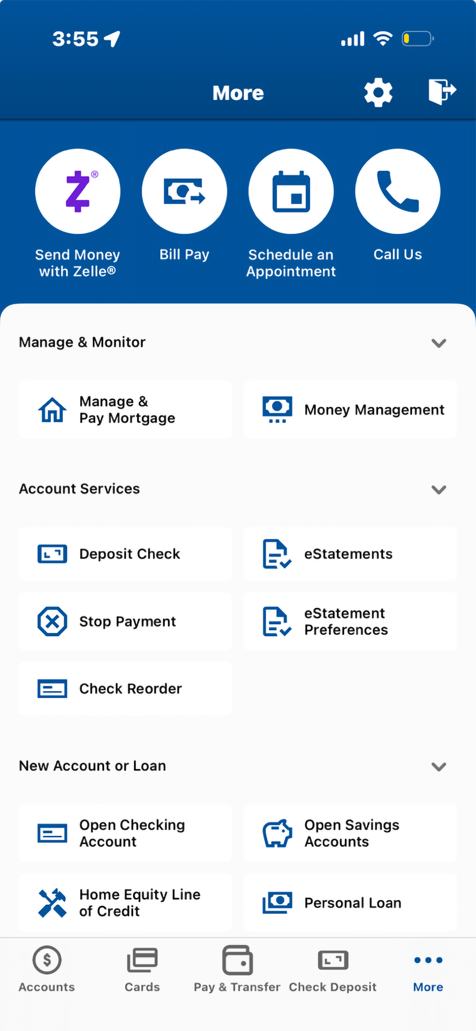Viewport: 476px width, 1031px height.
Task: Tap the house icon for mortgage
Action: point(52,409)
